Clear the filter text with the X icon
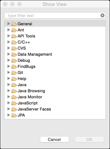This screenshot has width=110, height=149. click(x=102, y=15)
